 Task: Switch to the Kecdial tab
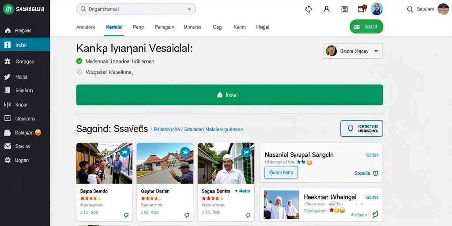[x=114, y=27]
